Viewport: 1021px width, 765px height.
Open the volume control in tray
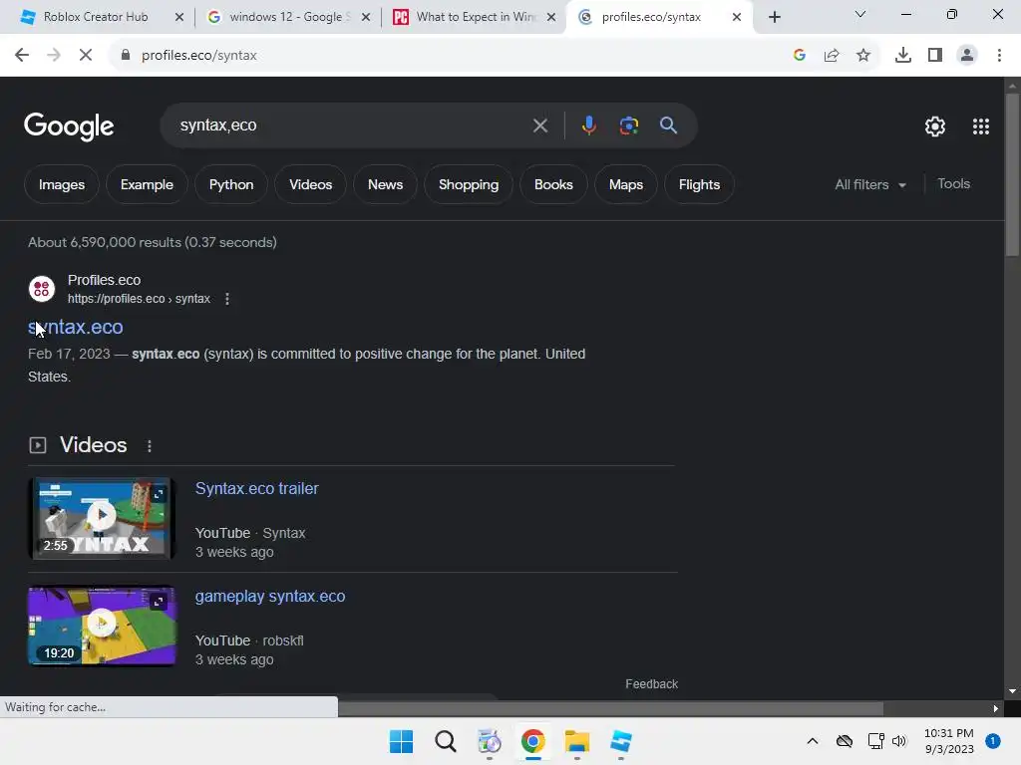pyautogui.click(x=899, y=741)
